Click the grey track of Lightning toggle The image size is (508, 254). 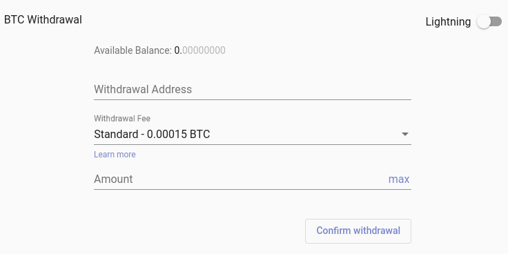[496, 21]
